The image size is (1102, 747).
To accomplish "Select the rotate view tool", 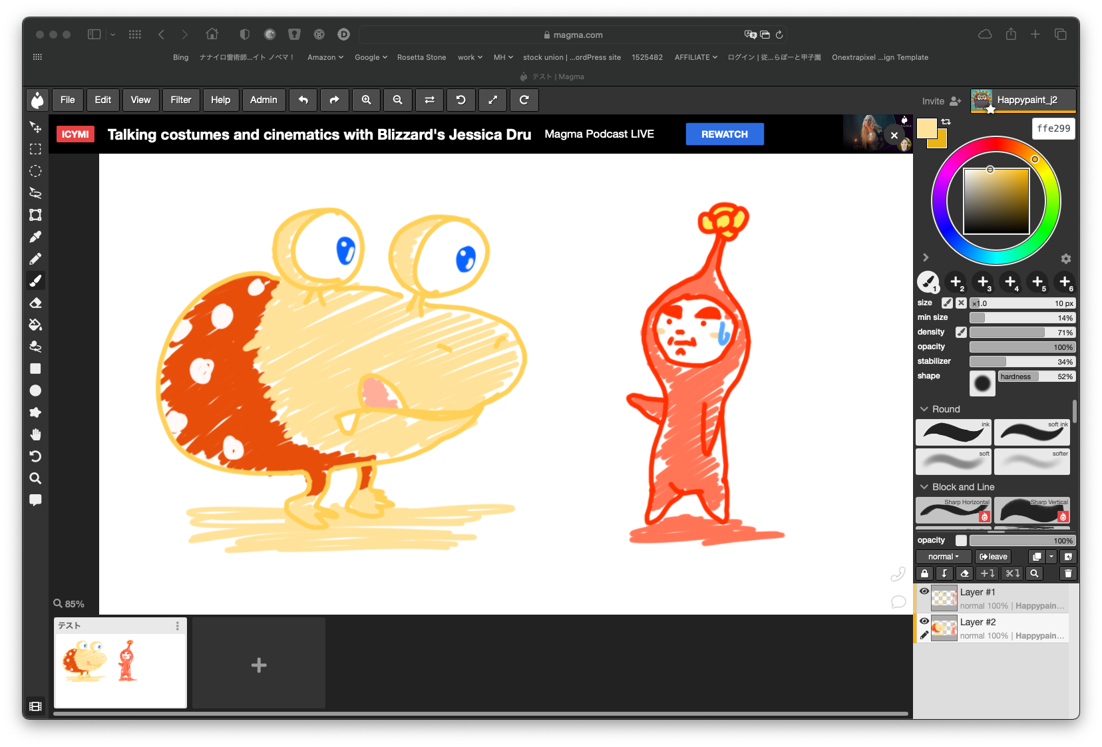I will coord(35,456).
